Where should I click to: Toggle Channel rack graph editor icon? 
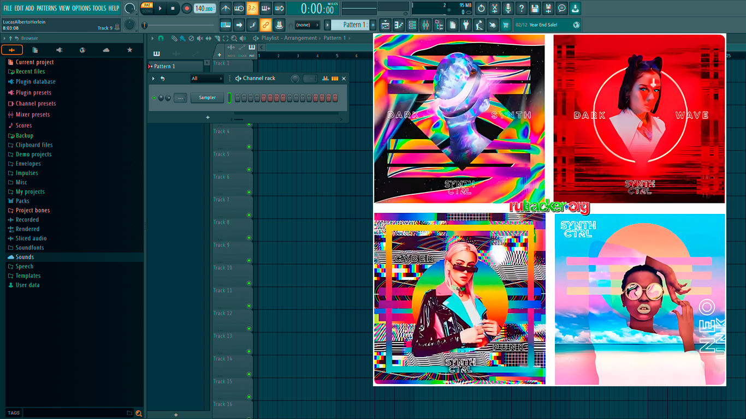[x=325, y=79]
